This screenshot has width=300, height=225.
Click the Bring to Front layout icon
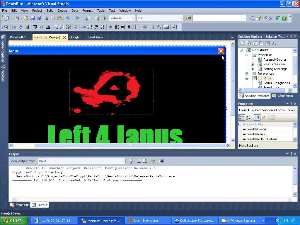[152, 27]
